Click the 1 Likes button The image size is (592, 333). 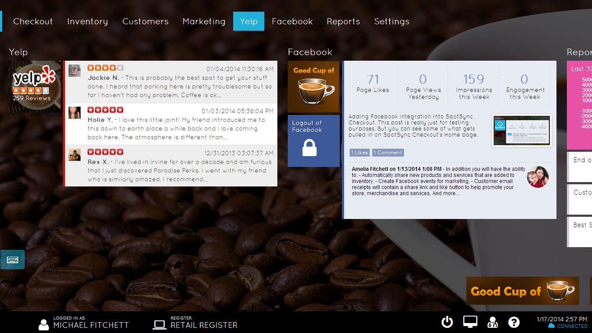[360, 153]
